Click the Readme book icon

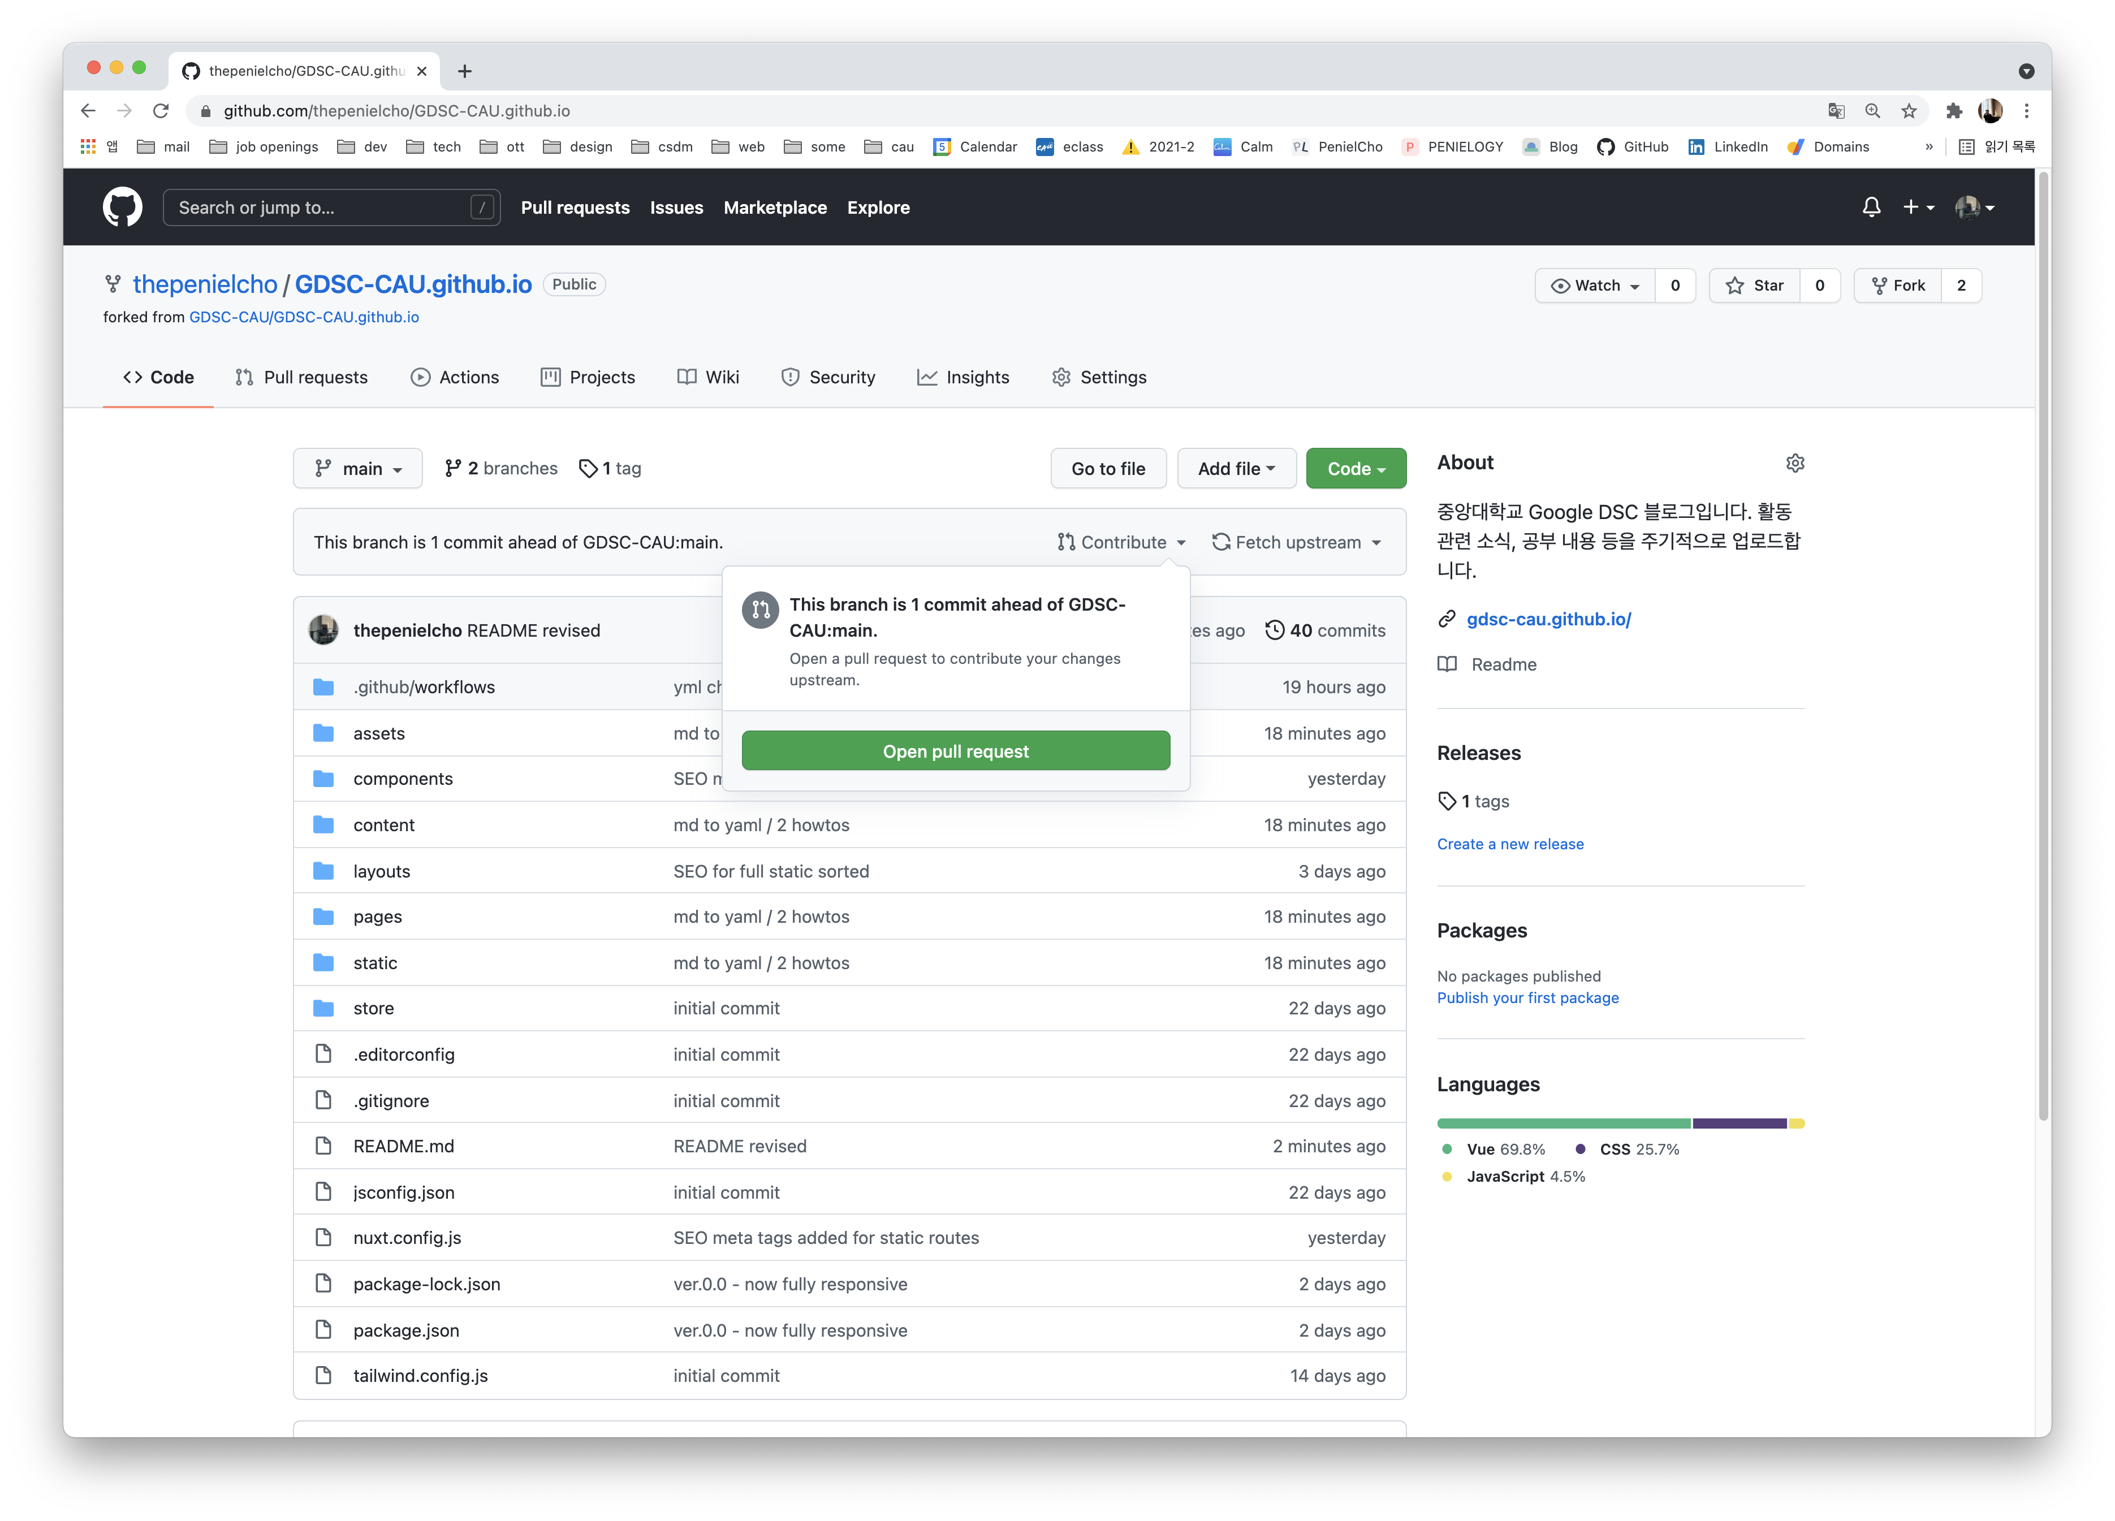[1447, 664]
